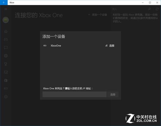Open Achievements trophy icon in sidebar

(x=6, y=64)
